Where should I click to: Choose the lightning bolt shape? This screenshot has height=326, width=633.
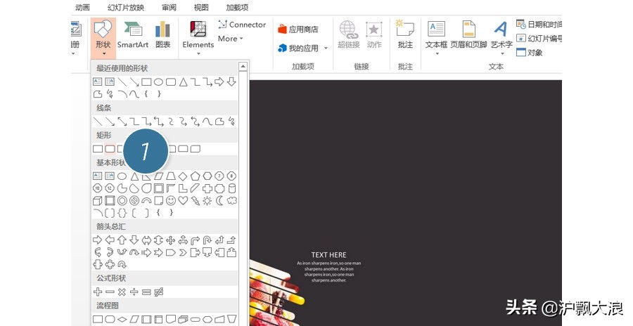(x=195, y=200)
